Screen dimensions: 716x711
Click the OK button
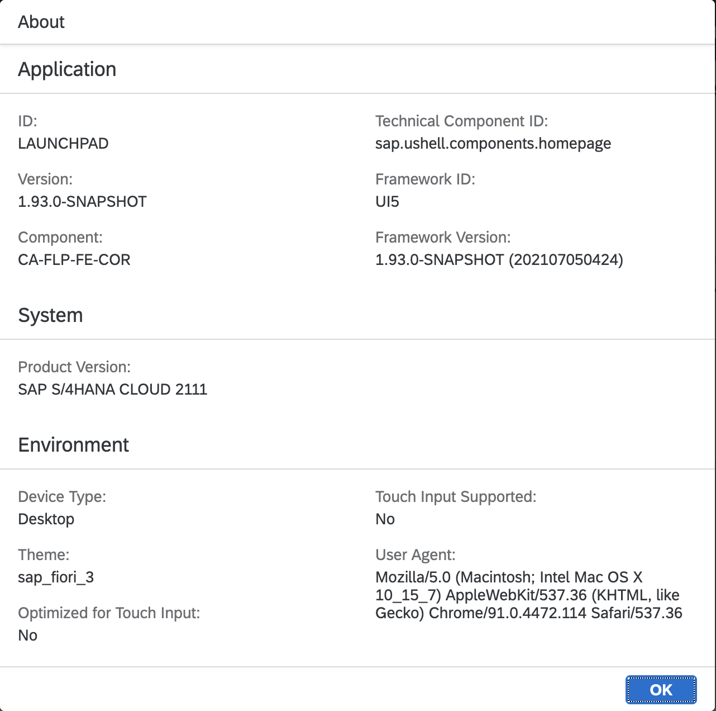(x=661, y=690)
